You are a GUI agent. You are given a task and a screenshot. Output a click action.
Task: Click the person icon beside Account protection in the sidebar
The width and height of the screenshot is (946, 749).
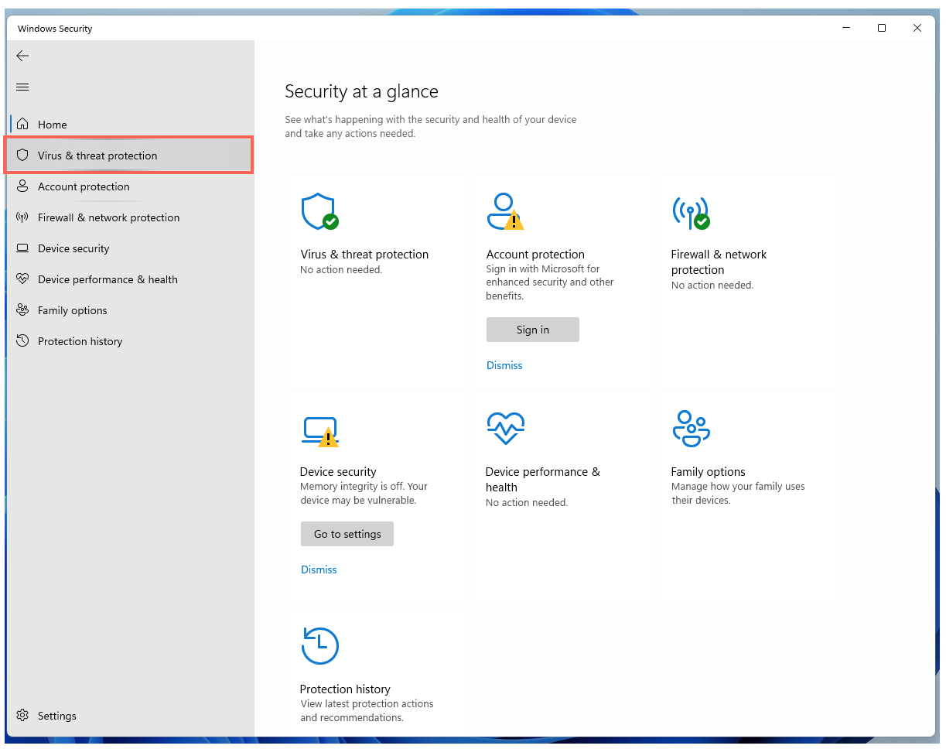(x=22, y=186)
